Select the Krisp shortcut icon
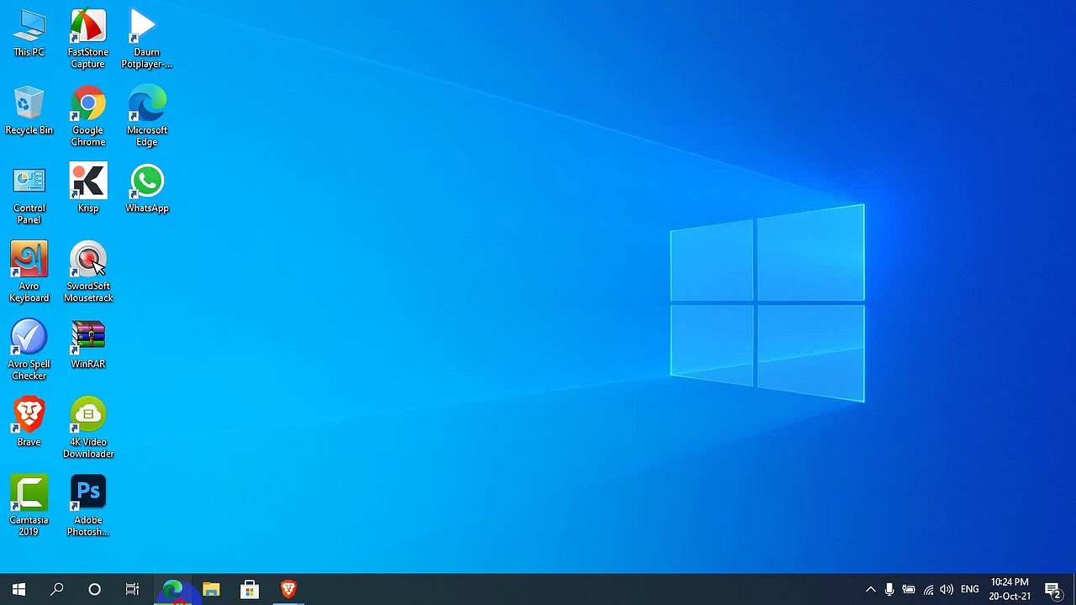This screenshot has width=1076, height=605. (88, 189)
